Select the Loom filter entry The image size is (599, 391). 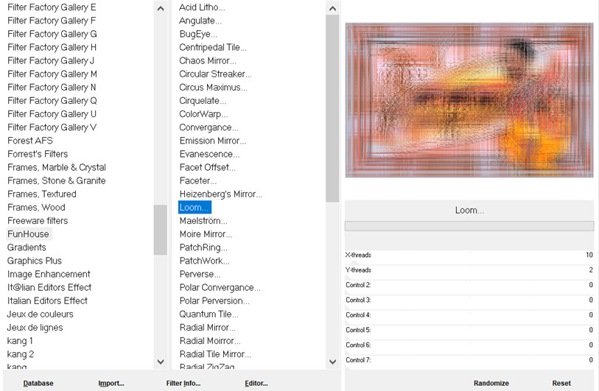(x=195, y=208)
